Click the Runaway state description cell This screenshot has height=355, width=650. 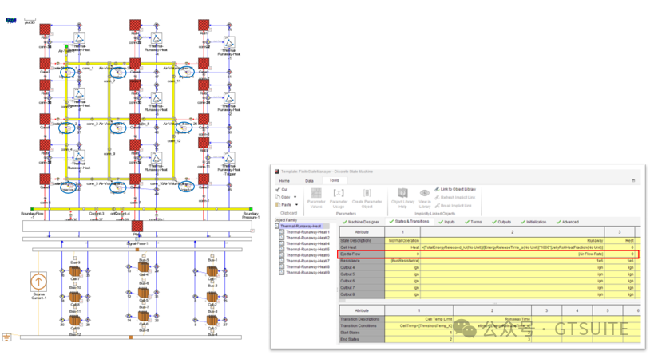pos(512,241)
